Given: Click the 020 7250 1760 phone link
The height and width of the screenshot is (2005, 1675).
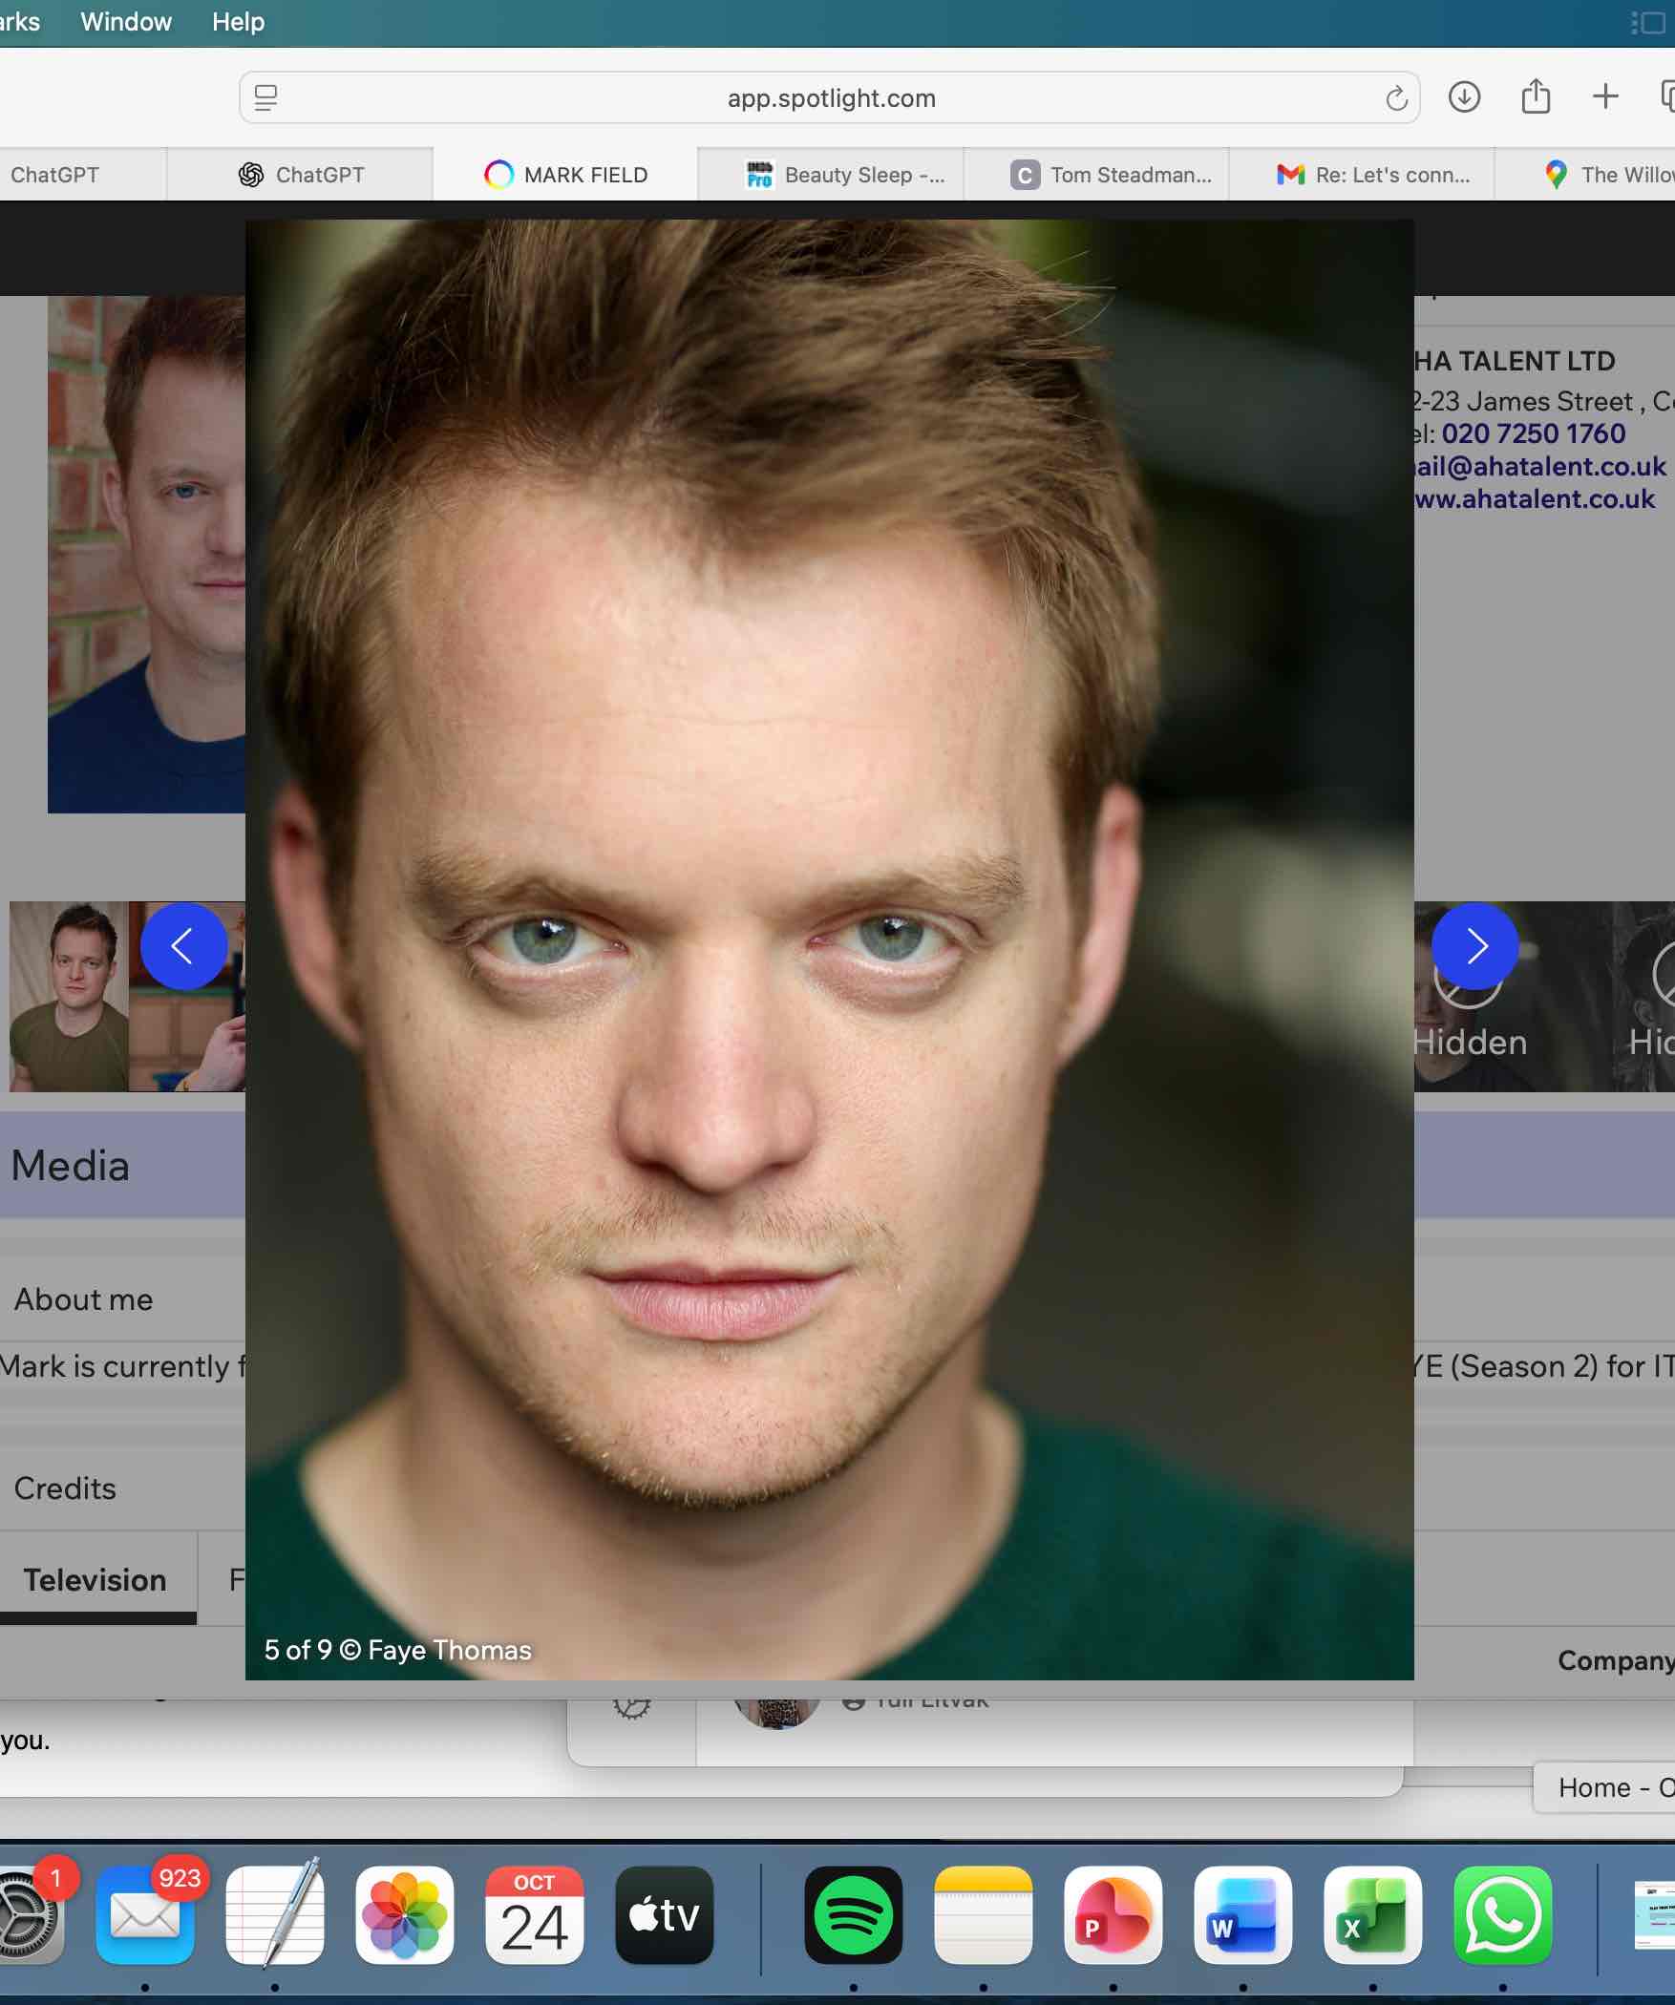Looking at the screenshot, I should 1533,433.
